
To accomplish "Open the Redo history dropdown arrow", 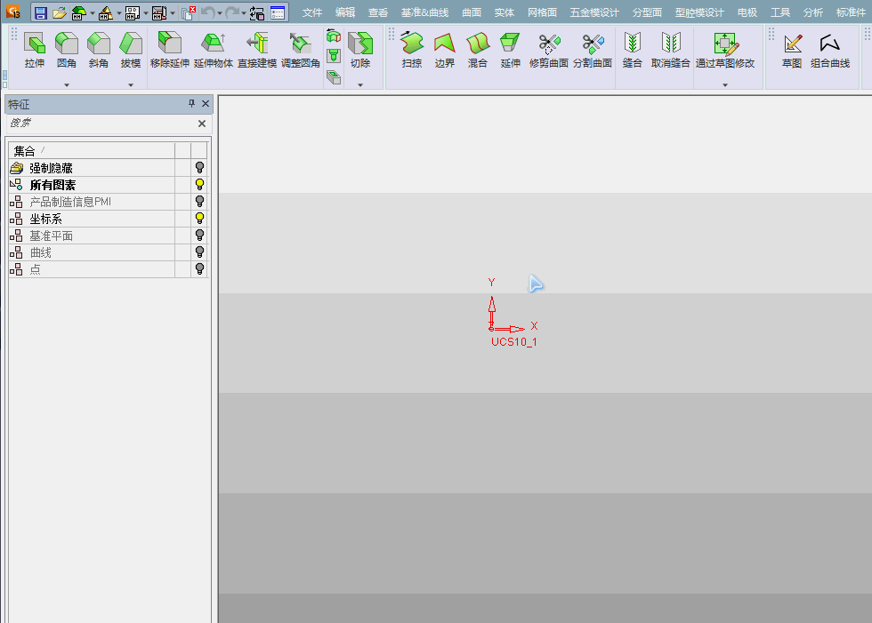I will coord(244,12).
